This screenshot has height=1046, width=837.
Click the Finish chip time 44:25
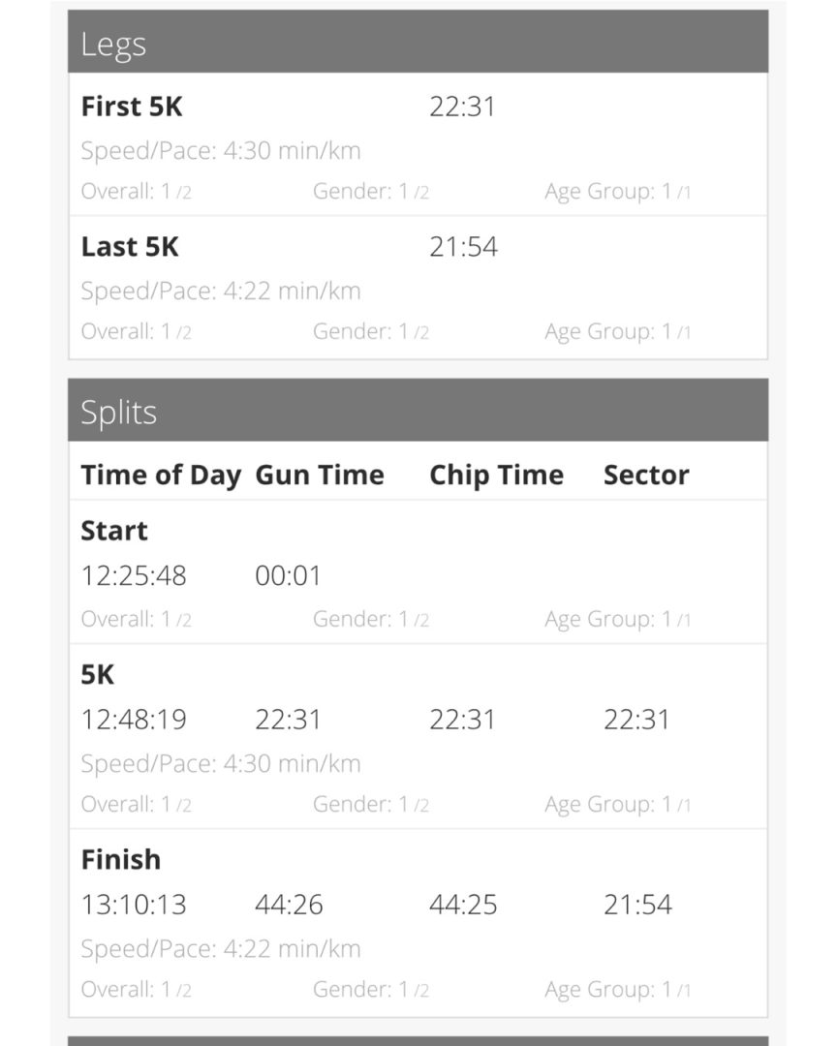pos(463,906)
